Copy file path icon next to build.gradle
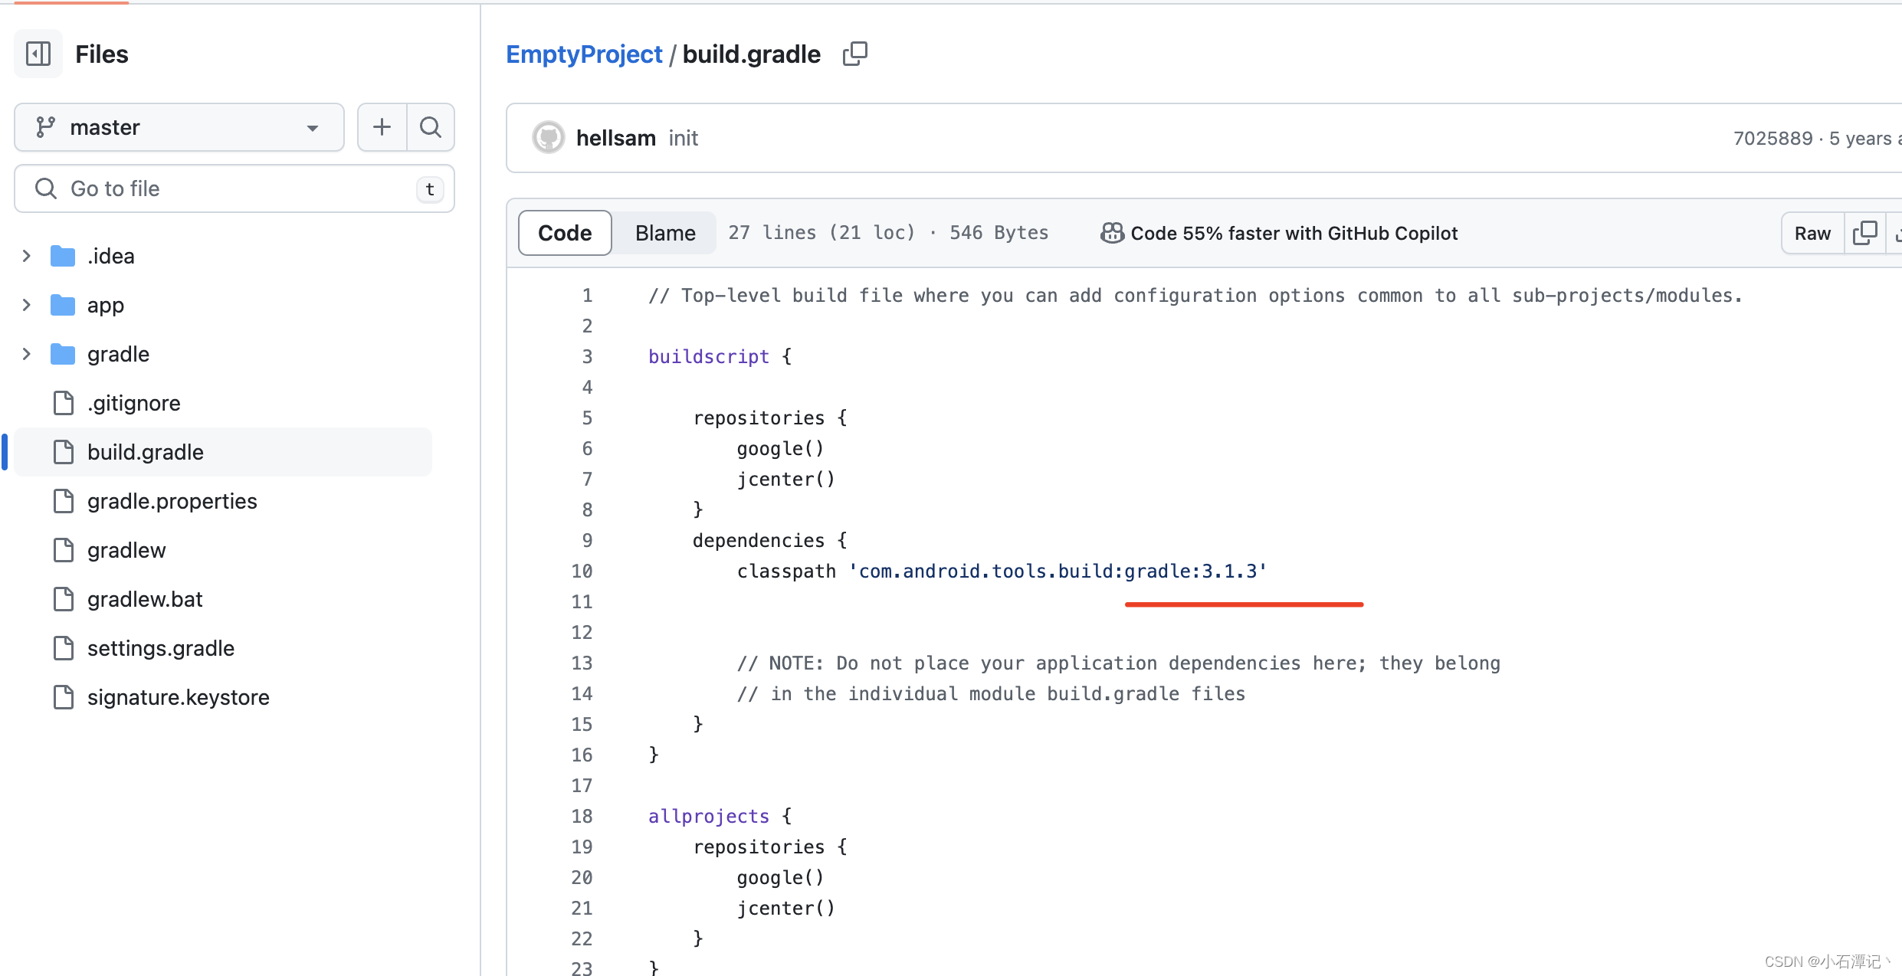 tap(854, 54)
